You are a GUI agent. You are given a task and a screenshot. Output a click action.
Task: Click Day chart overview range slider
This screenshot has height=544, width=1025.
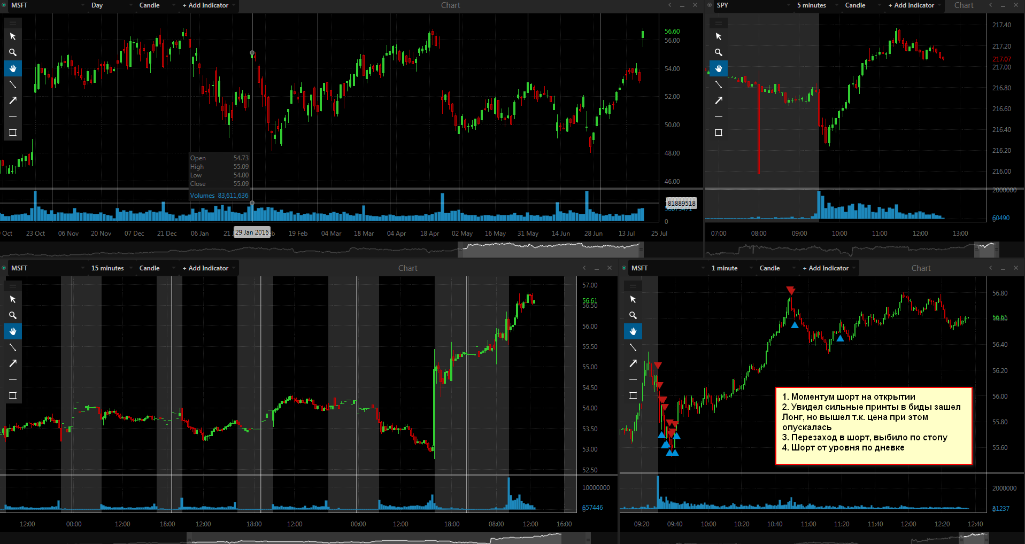pos(551,249)
